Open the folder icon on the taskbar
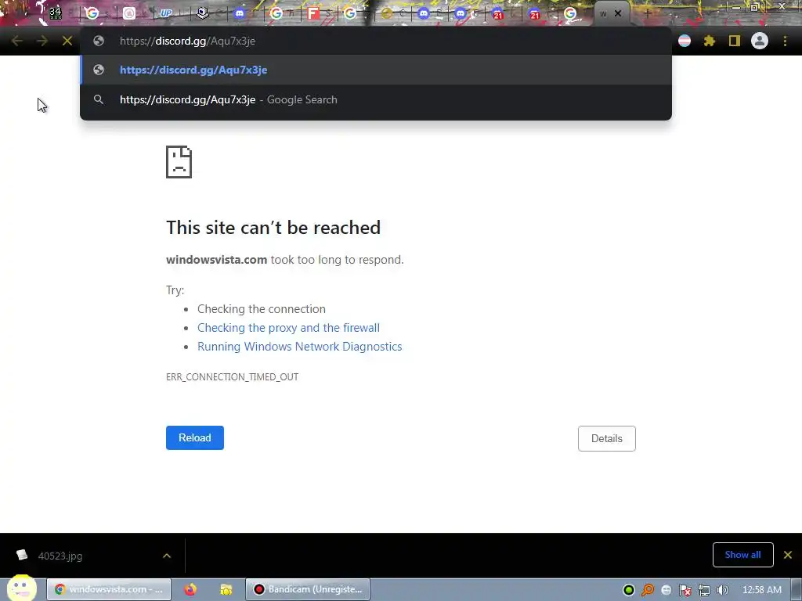This screenshot has height=601, width=802. tap(226, 590)
